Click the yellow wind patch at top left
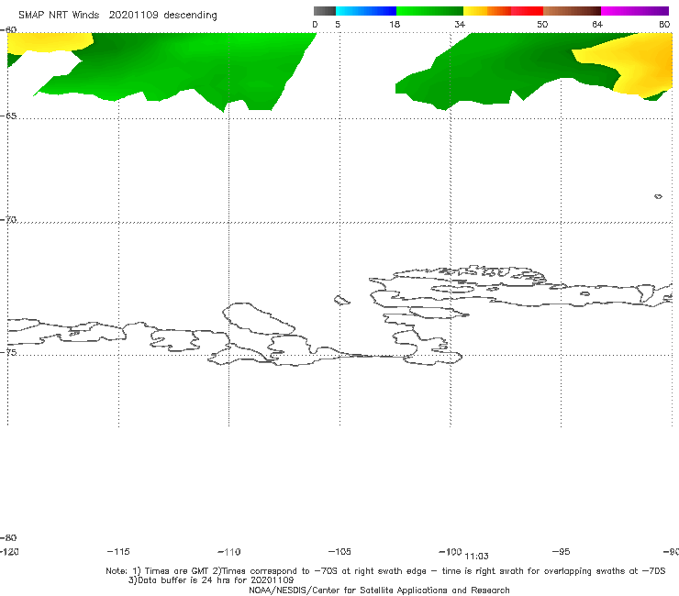 48,41
